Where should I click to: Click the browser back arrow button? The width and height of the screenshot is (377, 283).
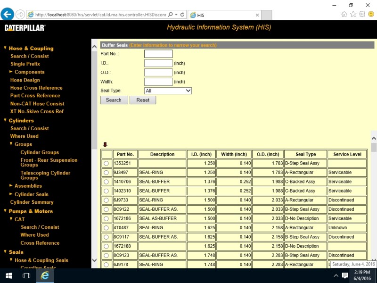click(7, 14)
